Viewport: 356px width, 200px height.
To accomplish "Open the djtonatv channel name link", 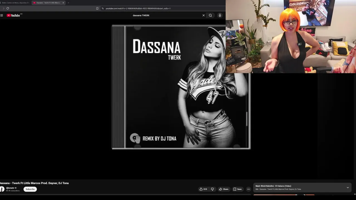I will 10,188.
